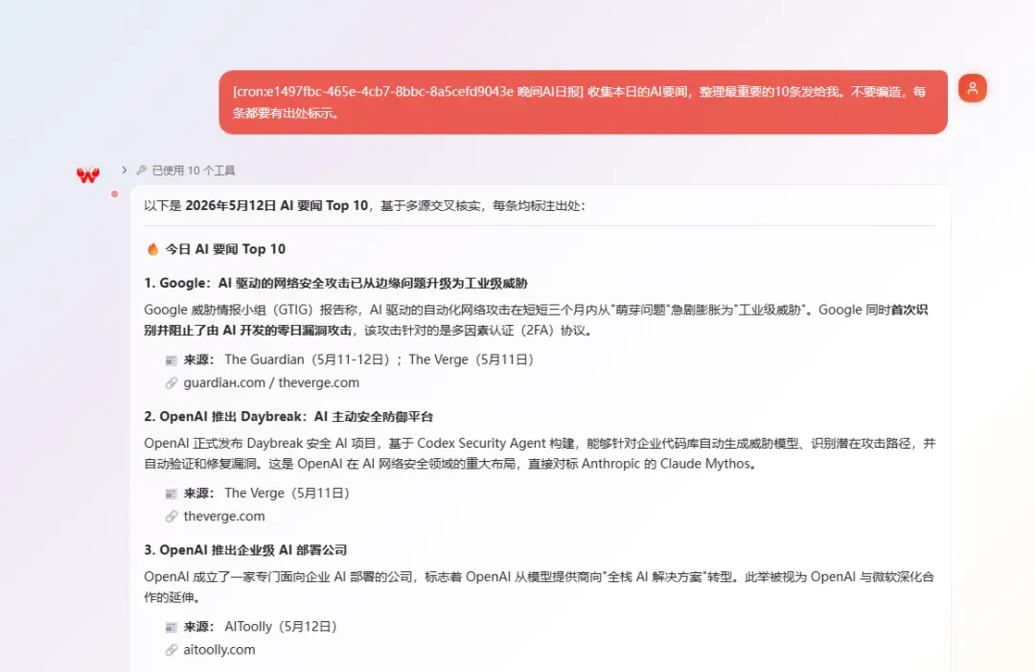Click the link icon before theverge.com under item 2
Image resolution: width=1035 pixels, height=672 pixels.
pyautogui.click(x=171, y=516)
